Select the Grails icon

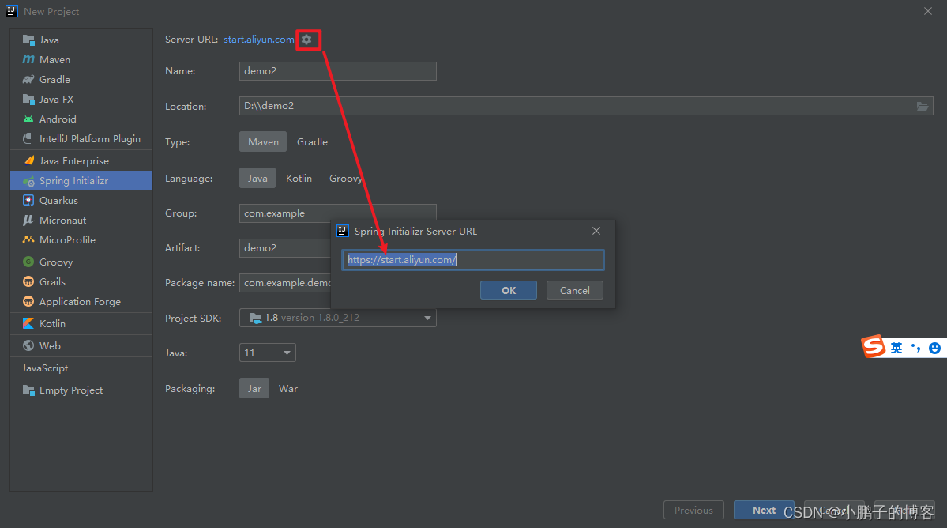28,281
